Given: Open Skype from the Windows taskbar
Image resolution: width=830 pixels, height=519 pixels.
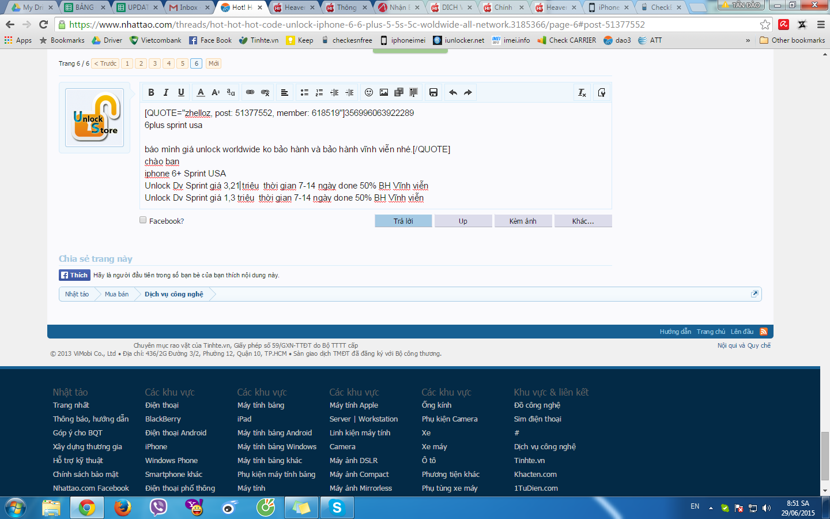Looking at the screenshot, I should [x=337, y=507].
